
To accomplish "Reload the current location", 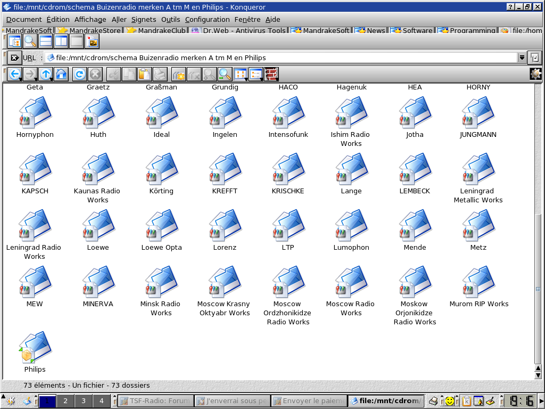I will [80, 74].
